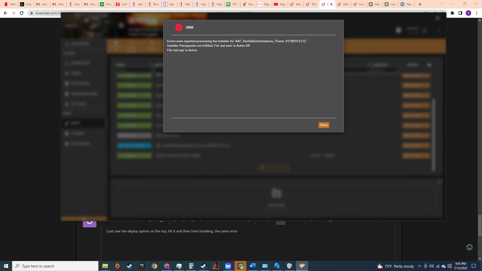The height and width of the screenshot is (271, 482).
Task: Open Chrome side panel icon
Action: click(460, 13)
